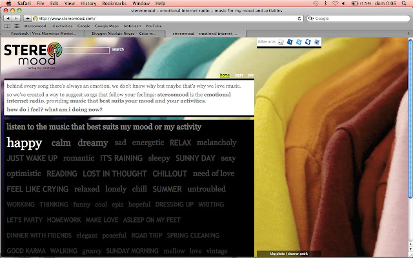413x258 pixels.
Task: Click the login navigation link
Action: 238,75
